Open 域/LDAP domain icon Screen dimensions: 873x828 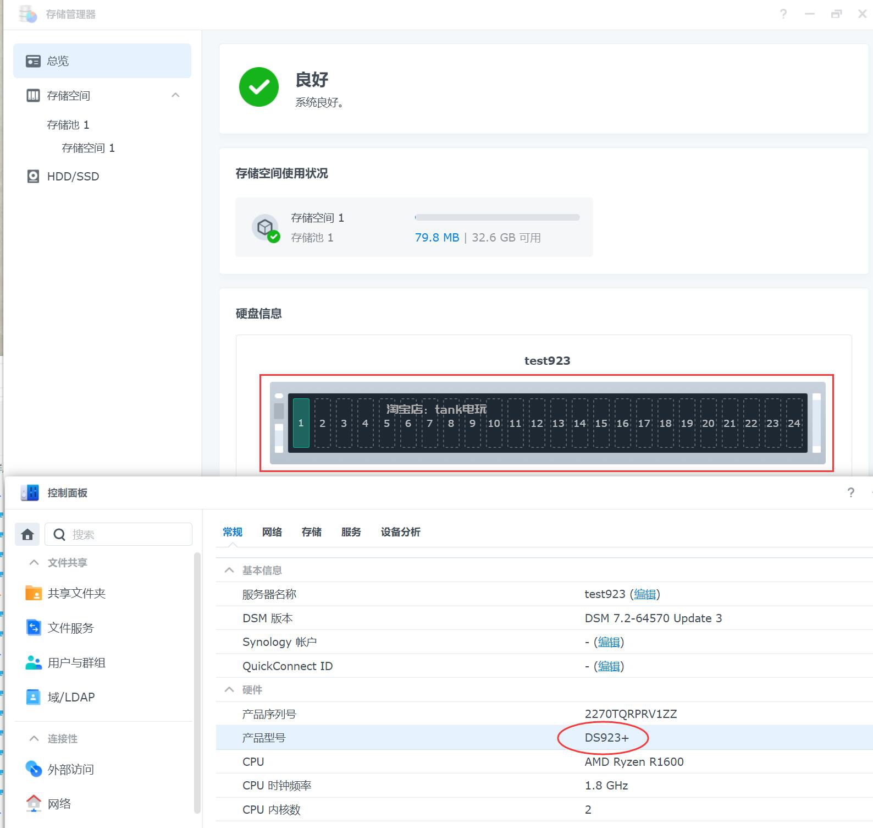tap(34, 697)
